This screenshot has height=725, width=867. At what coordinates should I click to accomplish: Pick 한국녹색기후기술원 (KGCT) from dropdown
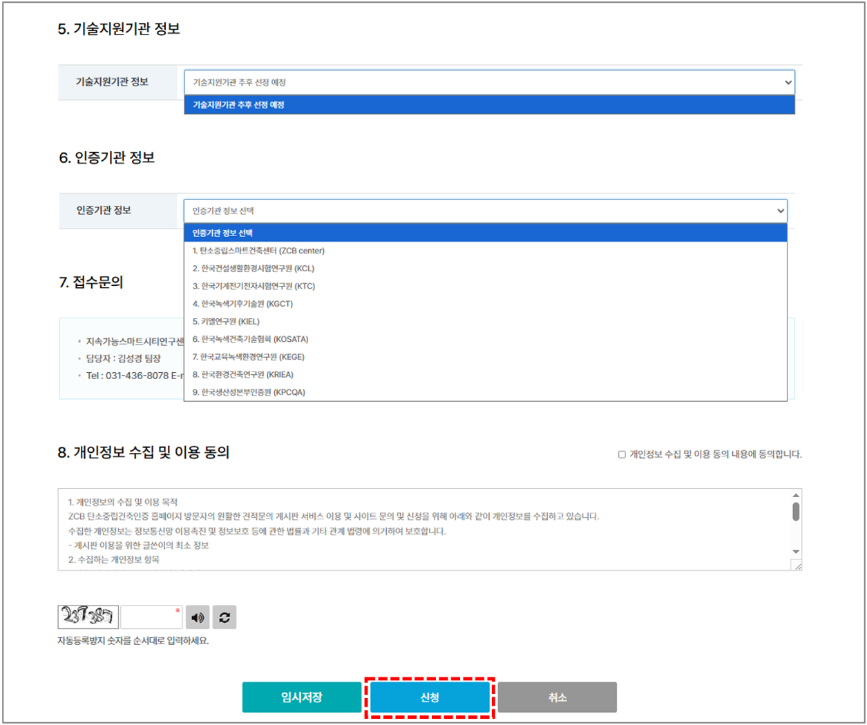(x=242, y=304)
